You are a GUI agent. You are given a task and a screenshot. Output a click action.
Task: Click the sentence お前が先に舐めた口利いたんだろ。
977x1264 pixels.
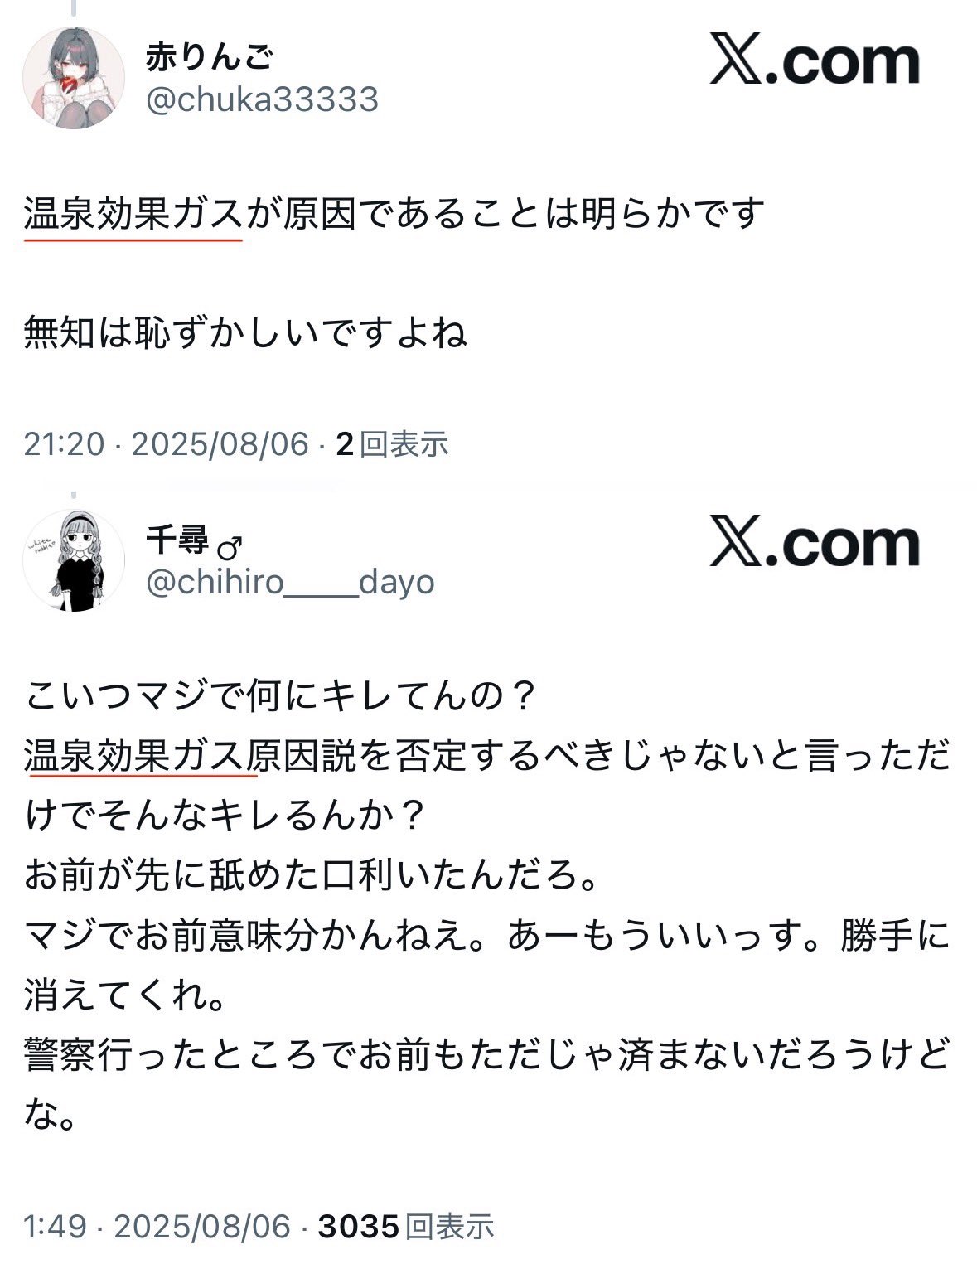[312, 876]
